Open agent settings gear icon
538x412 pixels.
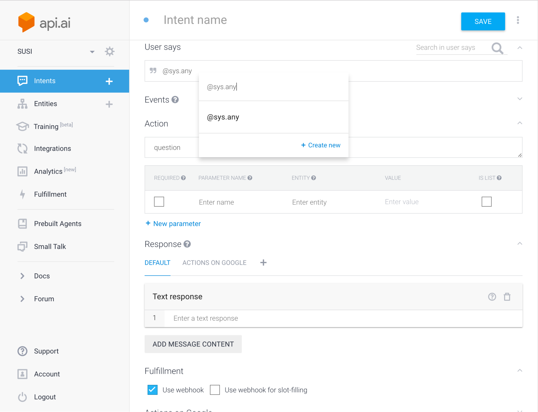[x=109, y=51]
